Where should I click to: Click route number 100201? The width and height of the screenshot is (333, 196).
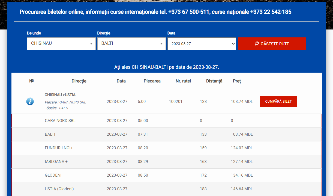pyautogui.click(x=176, y=102)
